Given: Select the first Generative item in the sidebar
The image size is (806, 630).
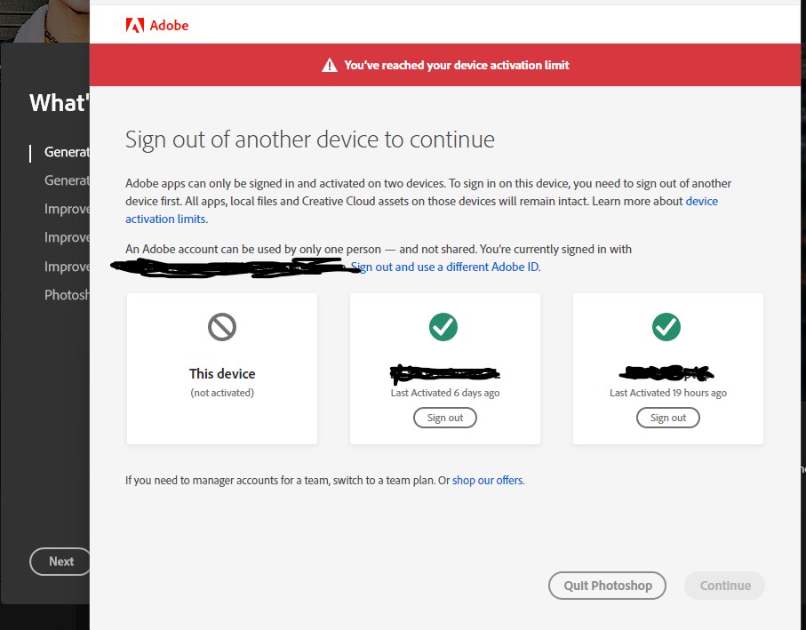Looking at the screenshot, I should coord(67,152).
